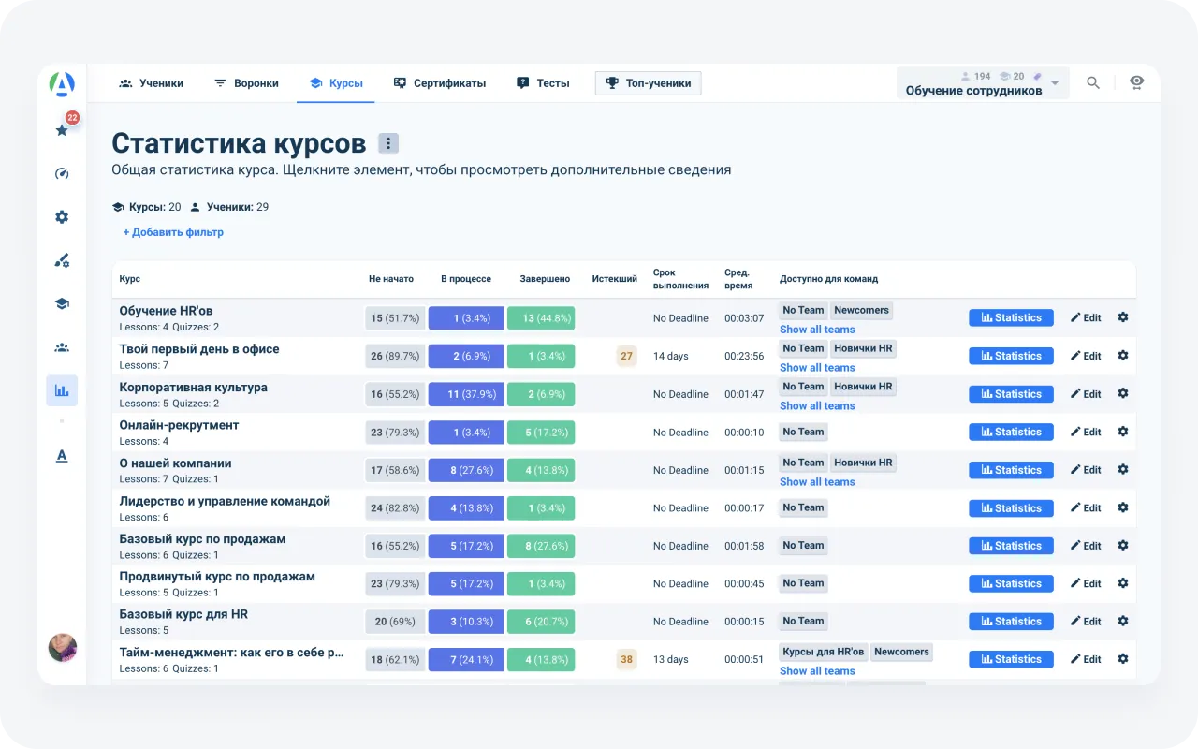Expand Show all teams for Корпоративная культура
This screenshot has width=1198, height=749.
[x=817, y=406]
